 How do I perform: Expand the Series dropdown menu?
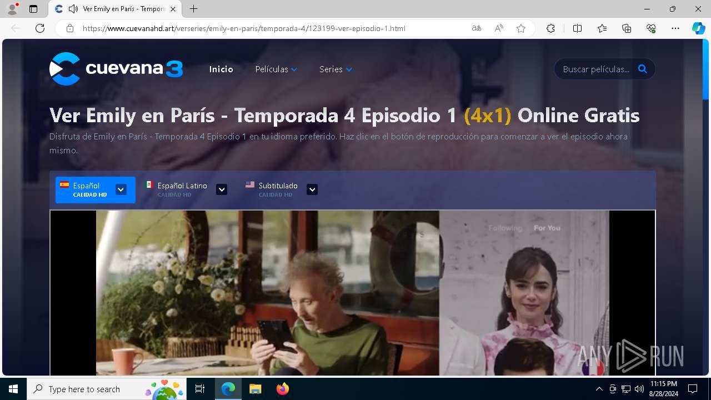tap(336, 69)
